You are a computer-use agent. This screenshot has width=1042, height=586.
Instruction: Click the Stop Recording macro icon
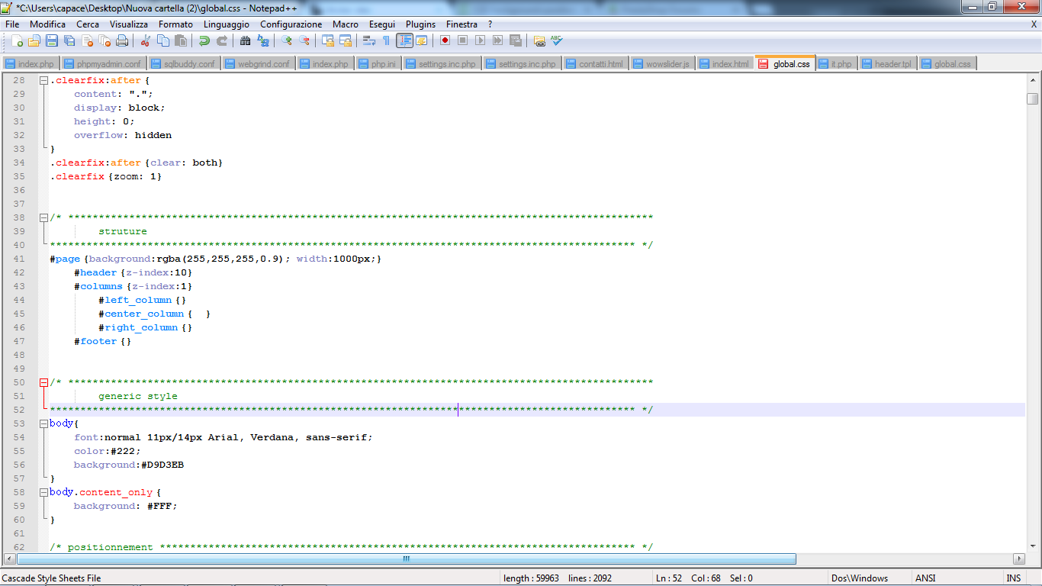pos(462,41)
